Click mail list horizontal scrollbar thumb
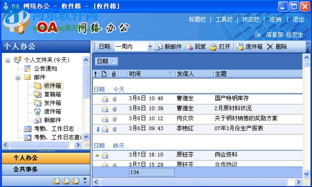Viewport: 312px width, 187px height. click(x=194, y=182)
